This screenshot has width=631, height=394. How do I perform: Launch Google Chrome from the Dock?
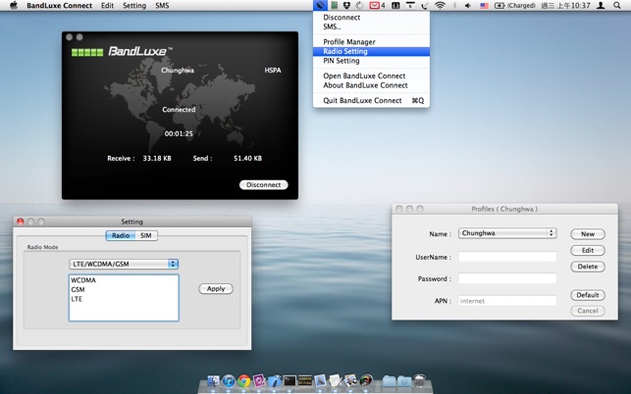(x=244, y=380)
